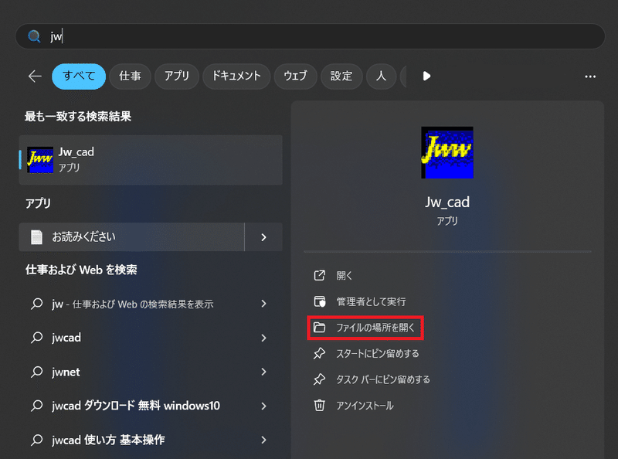
Task: Click the search icon beside jwcad
Action: point(36,338)
